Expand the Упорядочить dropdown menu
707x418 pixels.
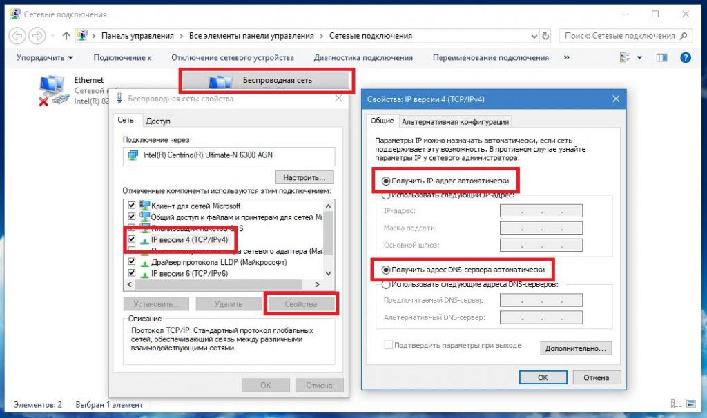click(x=45, y=58)
